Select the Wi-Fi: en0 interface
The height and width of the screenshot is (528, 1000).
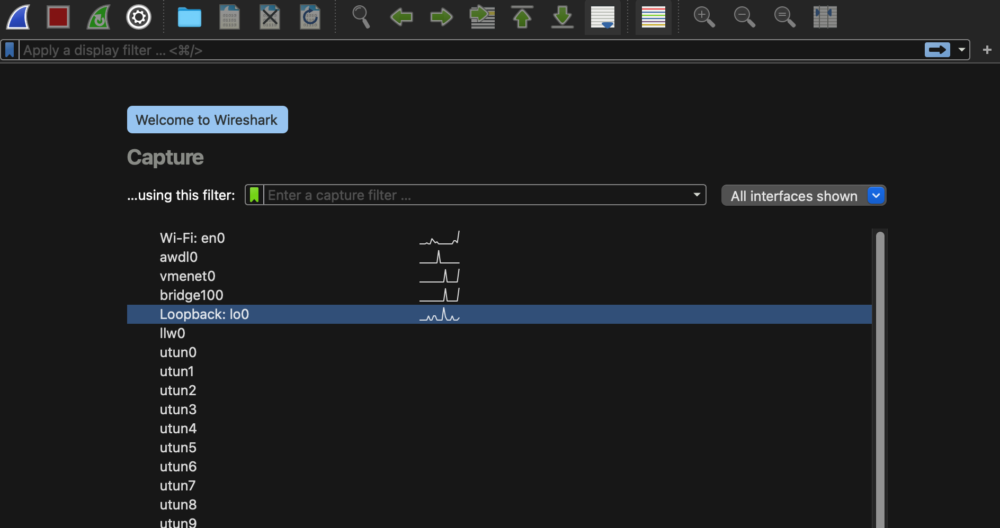coord(192,238)
